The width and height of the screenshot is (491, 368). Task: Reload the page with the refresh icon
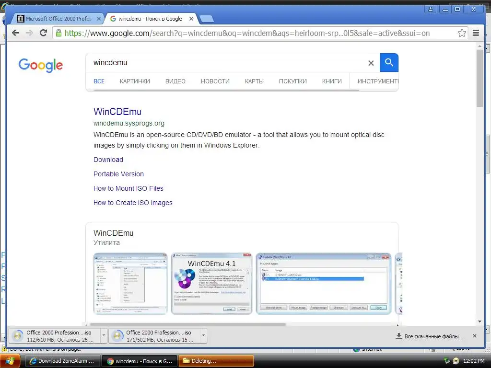click(x=44, y=33)
